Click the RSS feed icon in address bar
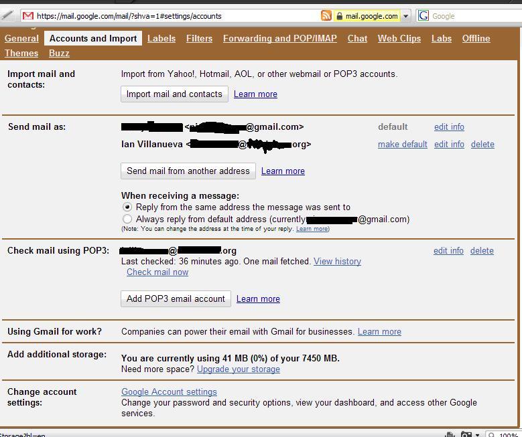Image resolution: width=522 pixels, height=437 pixels. 326,15
